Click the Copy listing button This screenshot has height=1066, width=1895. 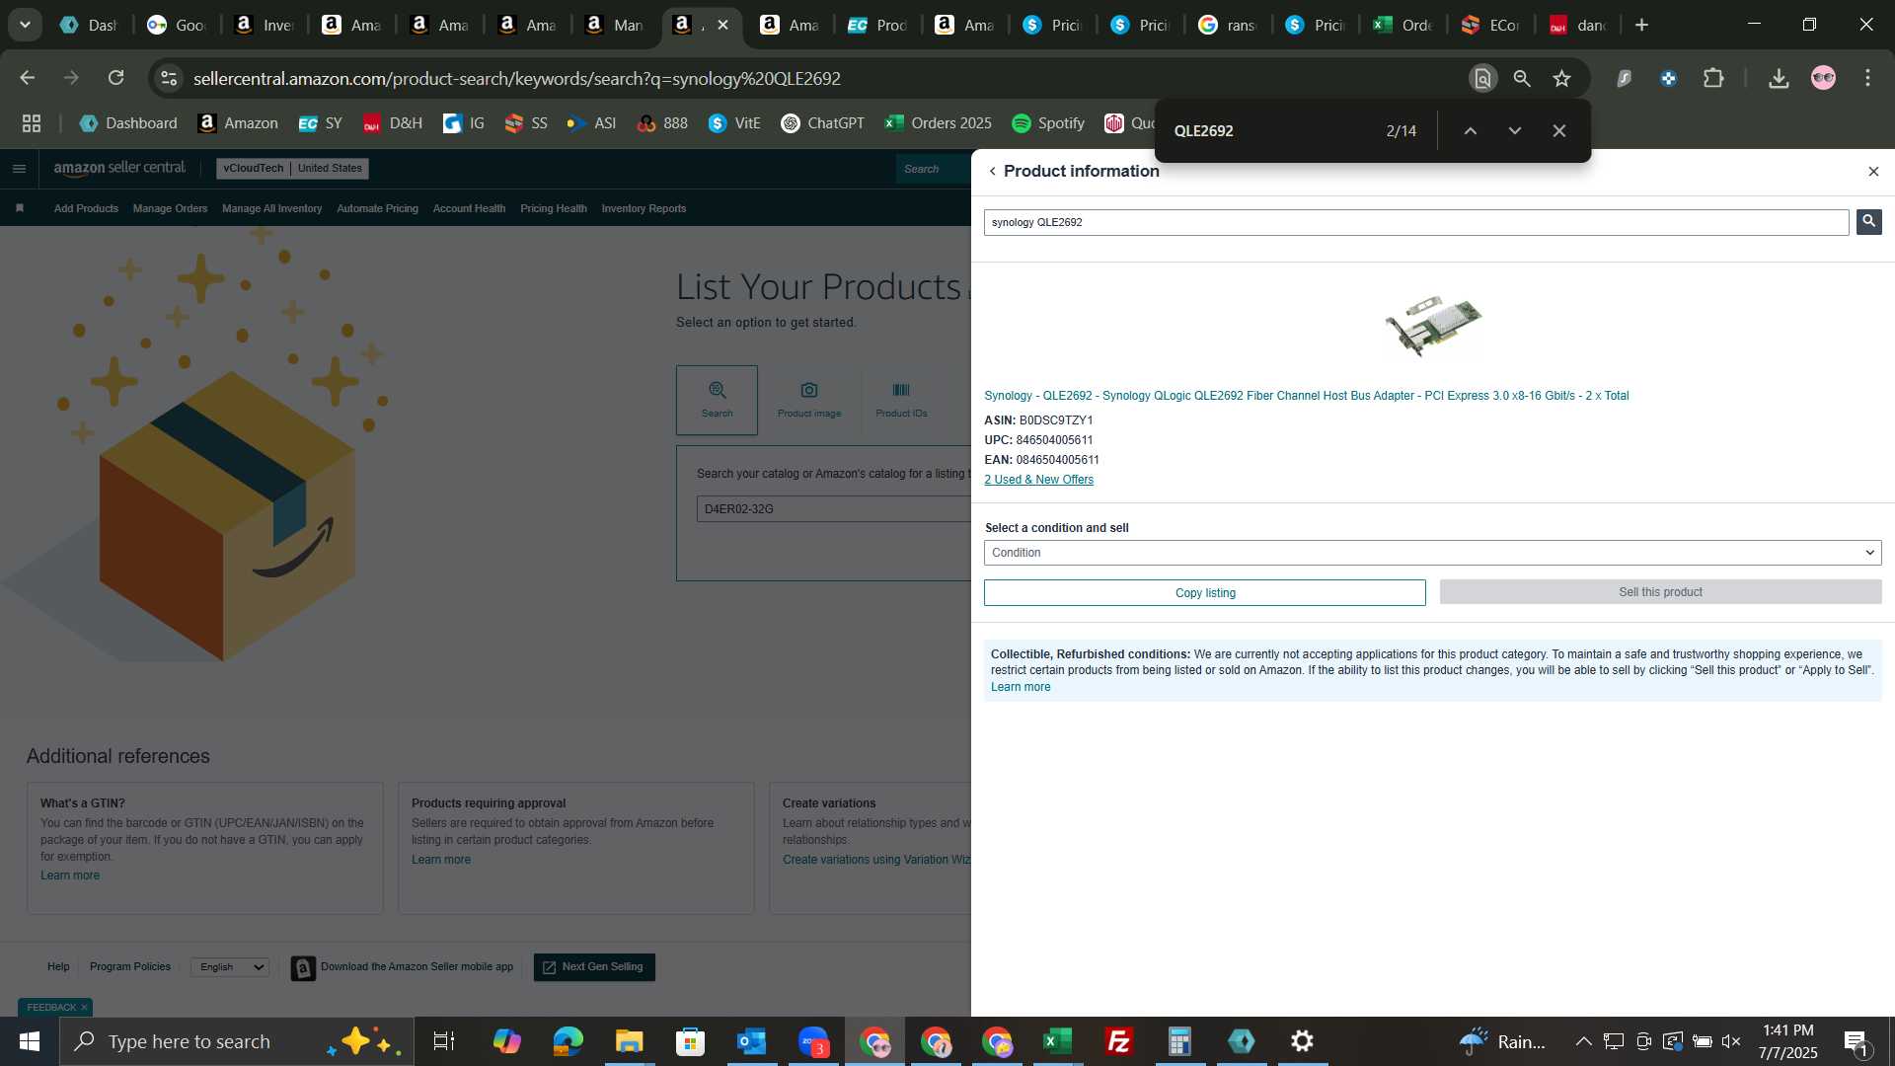pos(1204,592)
